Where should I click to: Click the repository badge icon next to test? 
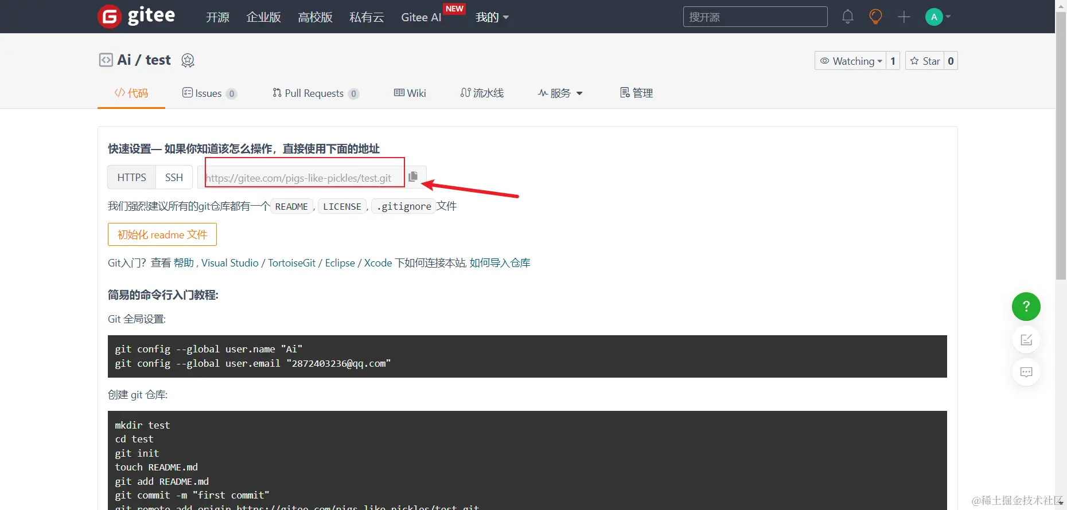[x=188, y=60]
